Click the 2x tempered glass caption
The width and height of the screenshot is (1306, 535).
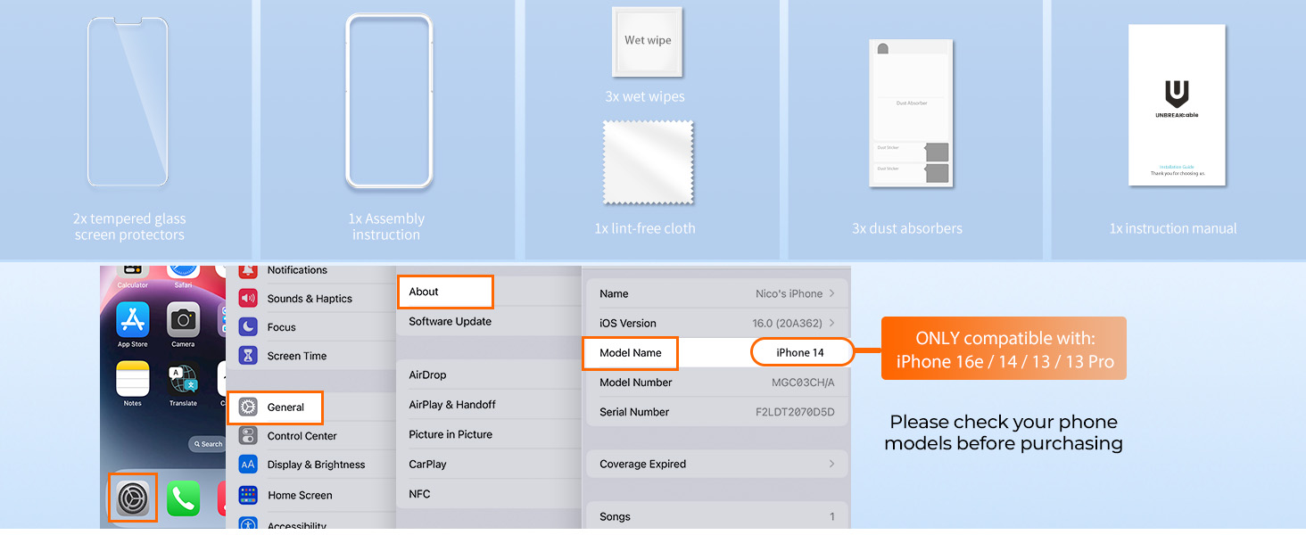coord(129,226)
